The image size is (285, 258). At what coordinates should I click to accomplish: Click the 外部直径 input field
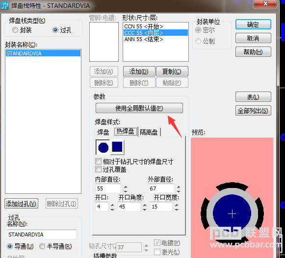pyautogui.click(x=161, y=188)
